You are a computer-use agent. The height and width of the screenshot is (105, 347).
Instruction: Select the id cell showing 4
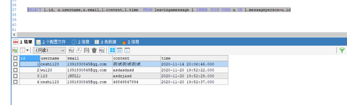[x=30, y=82]
